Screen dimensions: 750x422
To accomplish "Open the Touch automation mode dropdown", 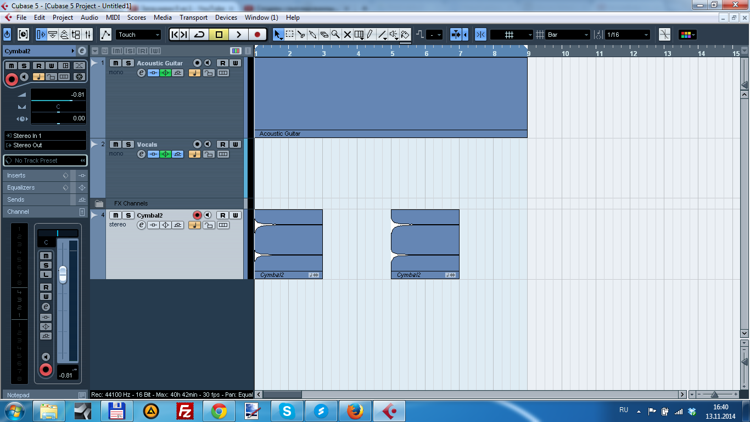I will click(138, 35).
